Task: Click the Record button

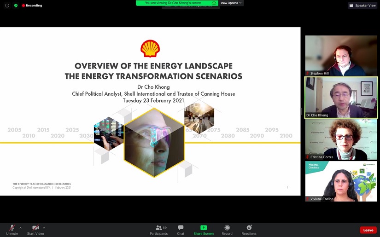Action: [227, 230]
